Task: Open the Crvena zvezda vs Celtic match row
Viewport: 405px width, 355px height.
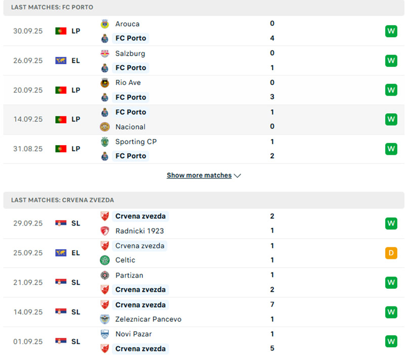Action: (202, 253)
